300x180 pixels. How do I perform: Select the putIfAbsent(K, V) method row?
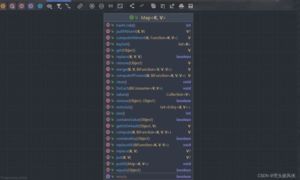[x=149, y=31]
